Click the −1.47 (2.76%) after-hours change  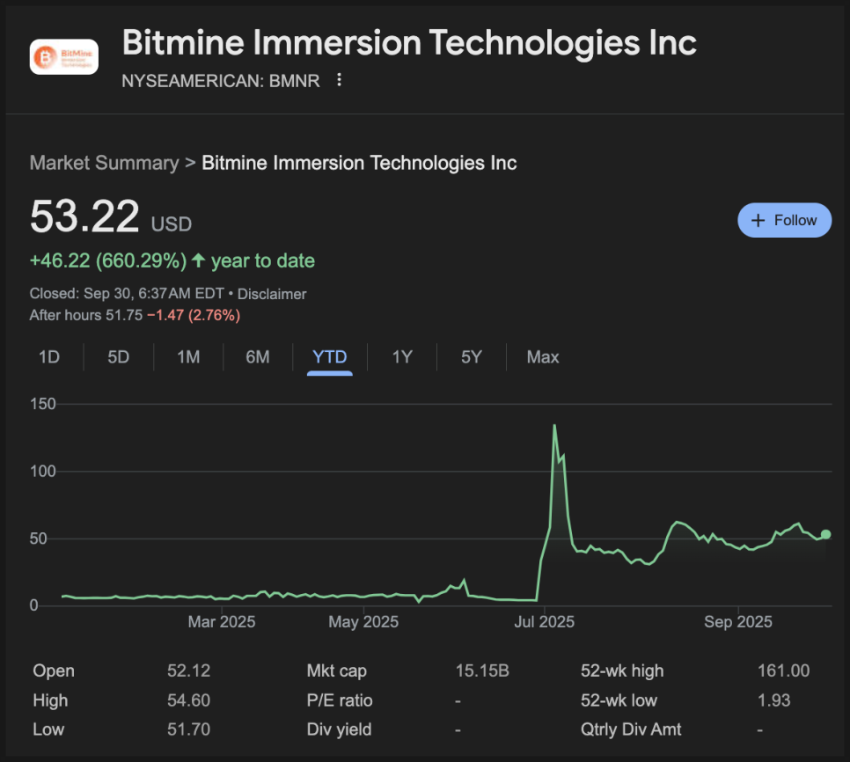(x=194, y=315)
